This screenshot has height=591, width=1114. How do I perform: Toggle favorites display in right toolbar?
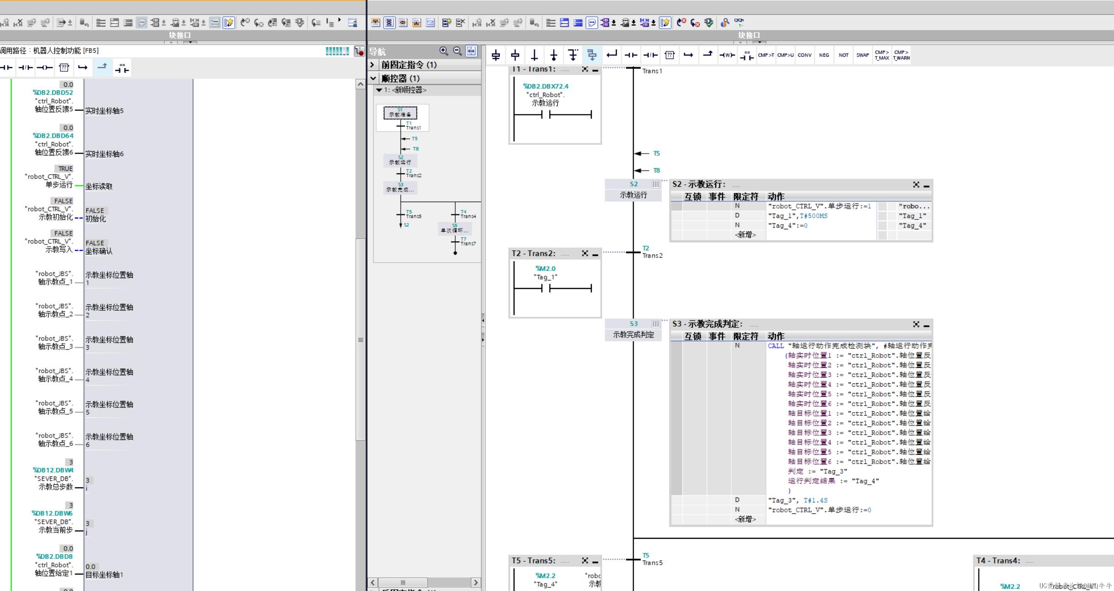coord(665,22)
